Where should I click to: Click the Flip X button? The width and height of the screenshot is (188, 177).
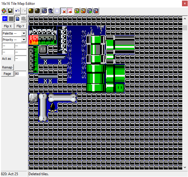tap(8, 26)
